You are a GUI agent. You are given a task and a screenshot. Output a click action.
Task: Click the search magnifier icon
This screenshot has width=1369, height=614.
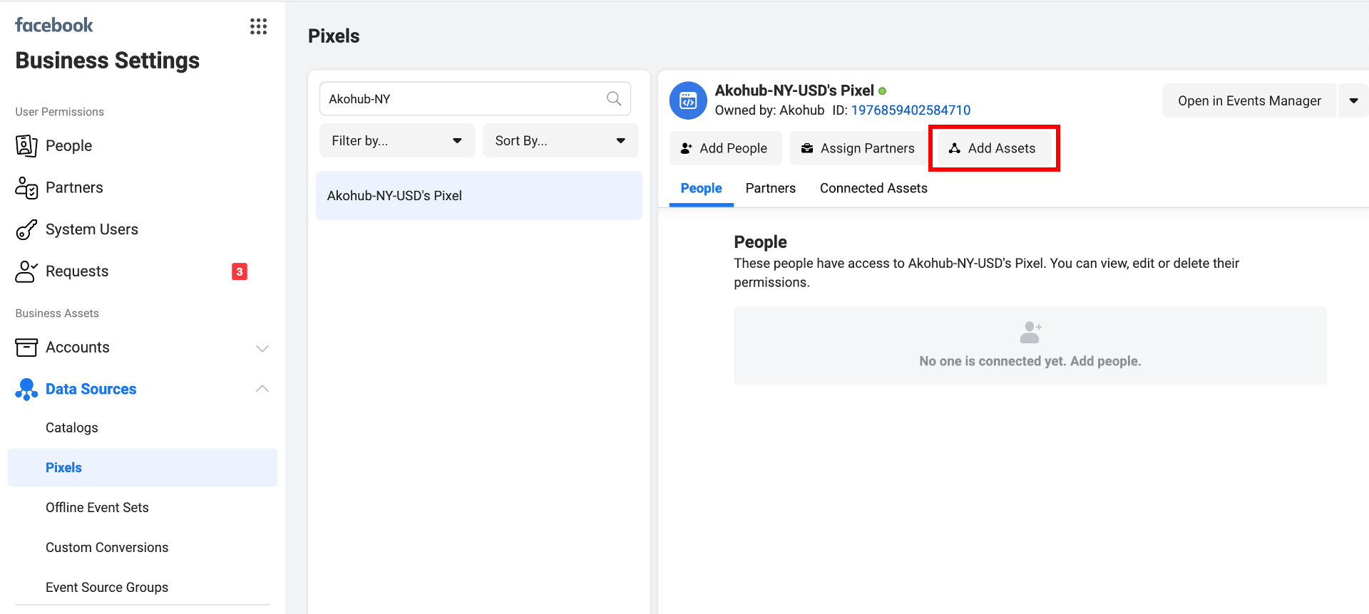(x=614, y=98)
